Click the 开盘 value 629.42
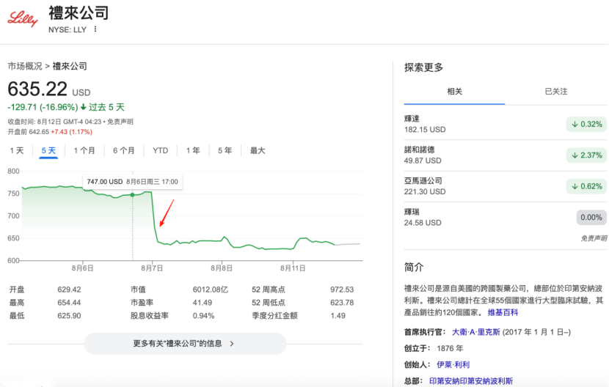The height and width of the screenshot is (387, 609). click(69, 290)
